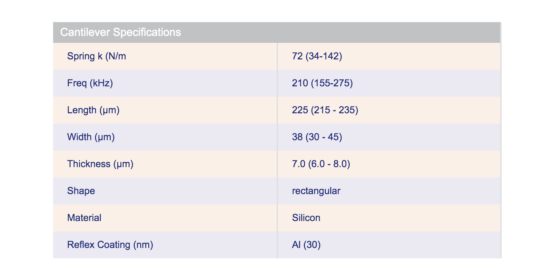543x268 pixels.
Task: Select the thickness value 7.0 (6.0 - 8.0)
Action: point(321,164)
